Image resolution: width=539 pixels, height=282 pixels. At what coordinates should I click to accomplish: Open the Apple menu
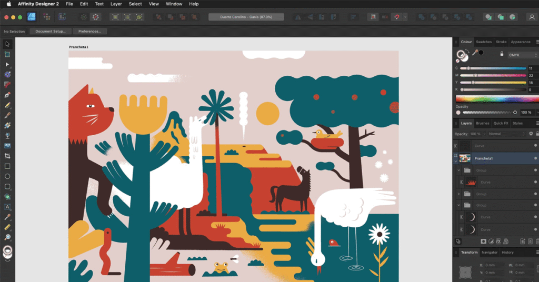coord(9,4)
